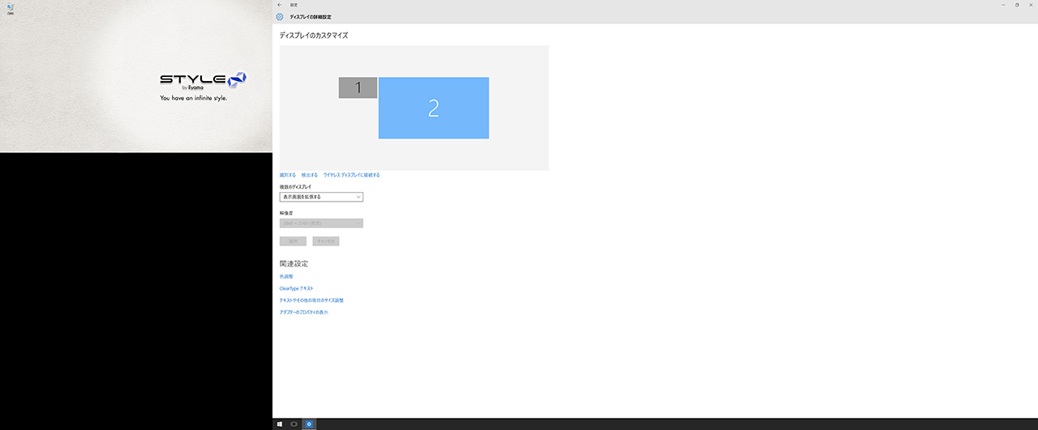Click the キャンセル button
Image resolution: width=1038 pixels, height=430 pixels.
point(325,241)
